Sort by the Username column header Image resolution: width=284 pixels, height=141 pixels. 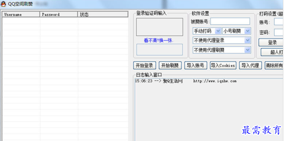[x=21, y=14]
